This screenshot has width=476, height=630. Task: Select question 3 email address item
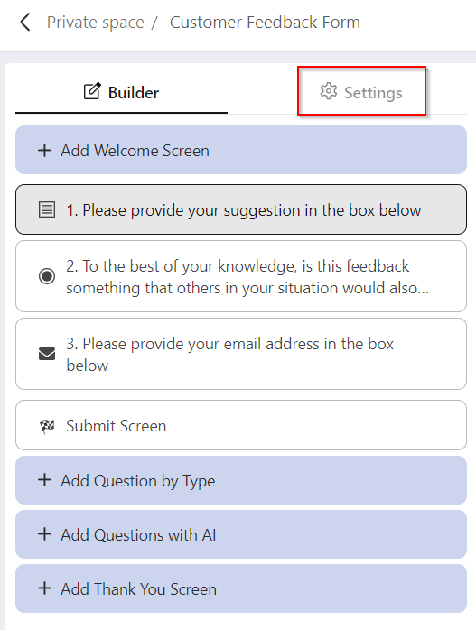pyautogui.click(x=241, y=354)
